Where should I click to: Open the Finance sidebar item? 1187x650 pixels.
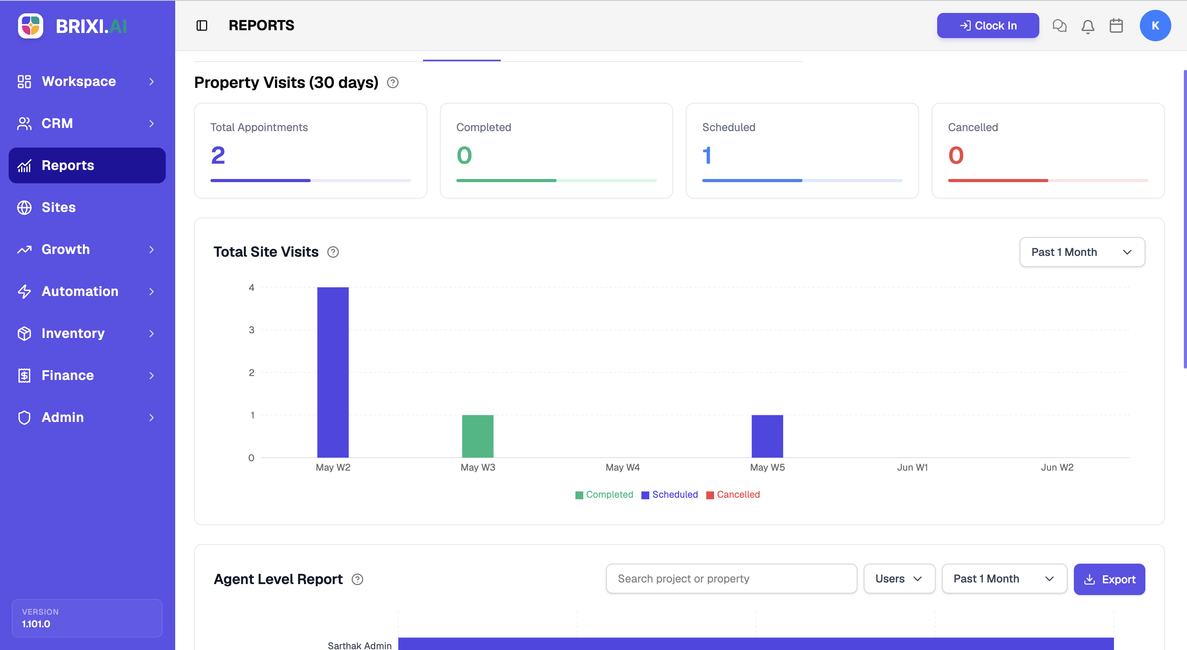87,375
